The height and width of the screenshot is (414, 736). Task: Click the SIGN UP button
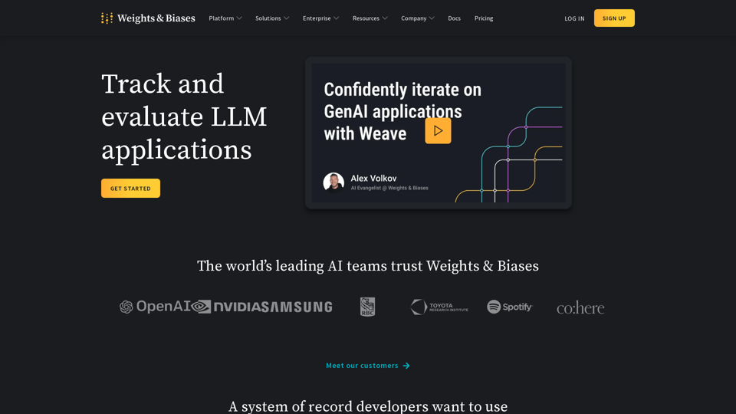coord(614,18)
